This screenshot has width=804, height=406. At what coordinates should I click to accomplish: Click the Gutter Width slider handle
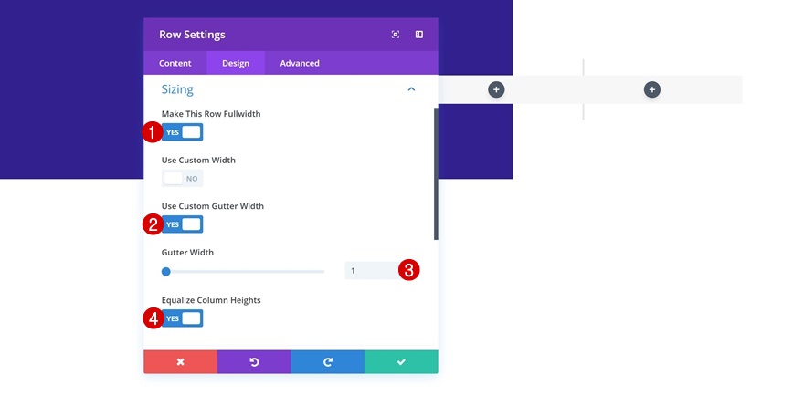165,271
